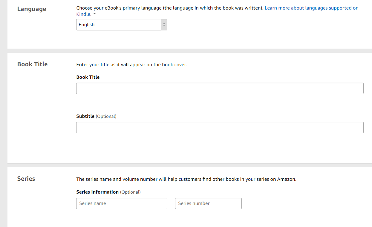Click into the Subtitle input box

click(220, 127)
